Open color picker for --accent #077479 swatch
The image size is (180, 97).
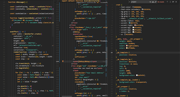pyautogui.click(x=129, y=23)
